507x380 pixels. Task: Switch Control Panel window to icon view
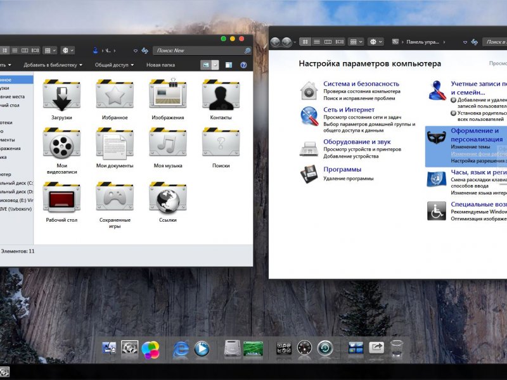tap(305, 42)
